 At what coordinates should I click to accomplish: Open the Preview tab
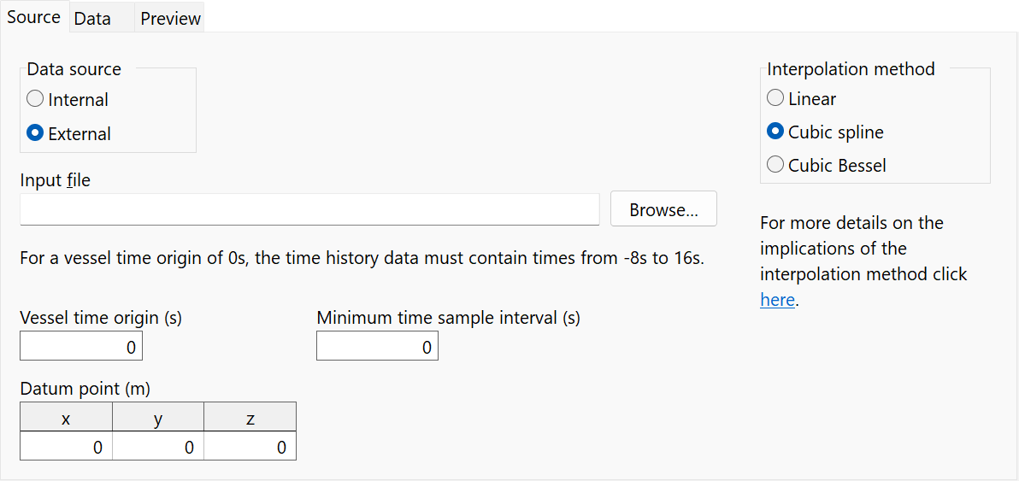170,19
